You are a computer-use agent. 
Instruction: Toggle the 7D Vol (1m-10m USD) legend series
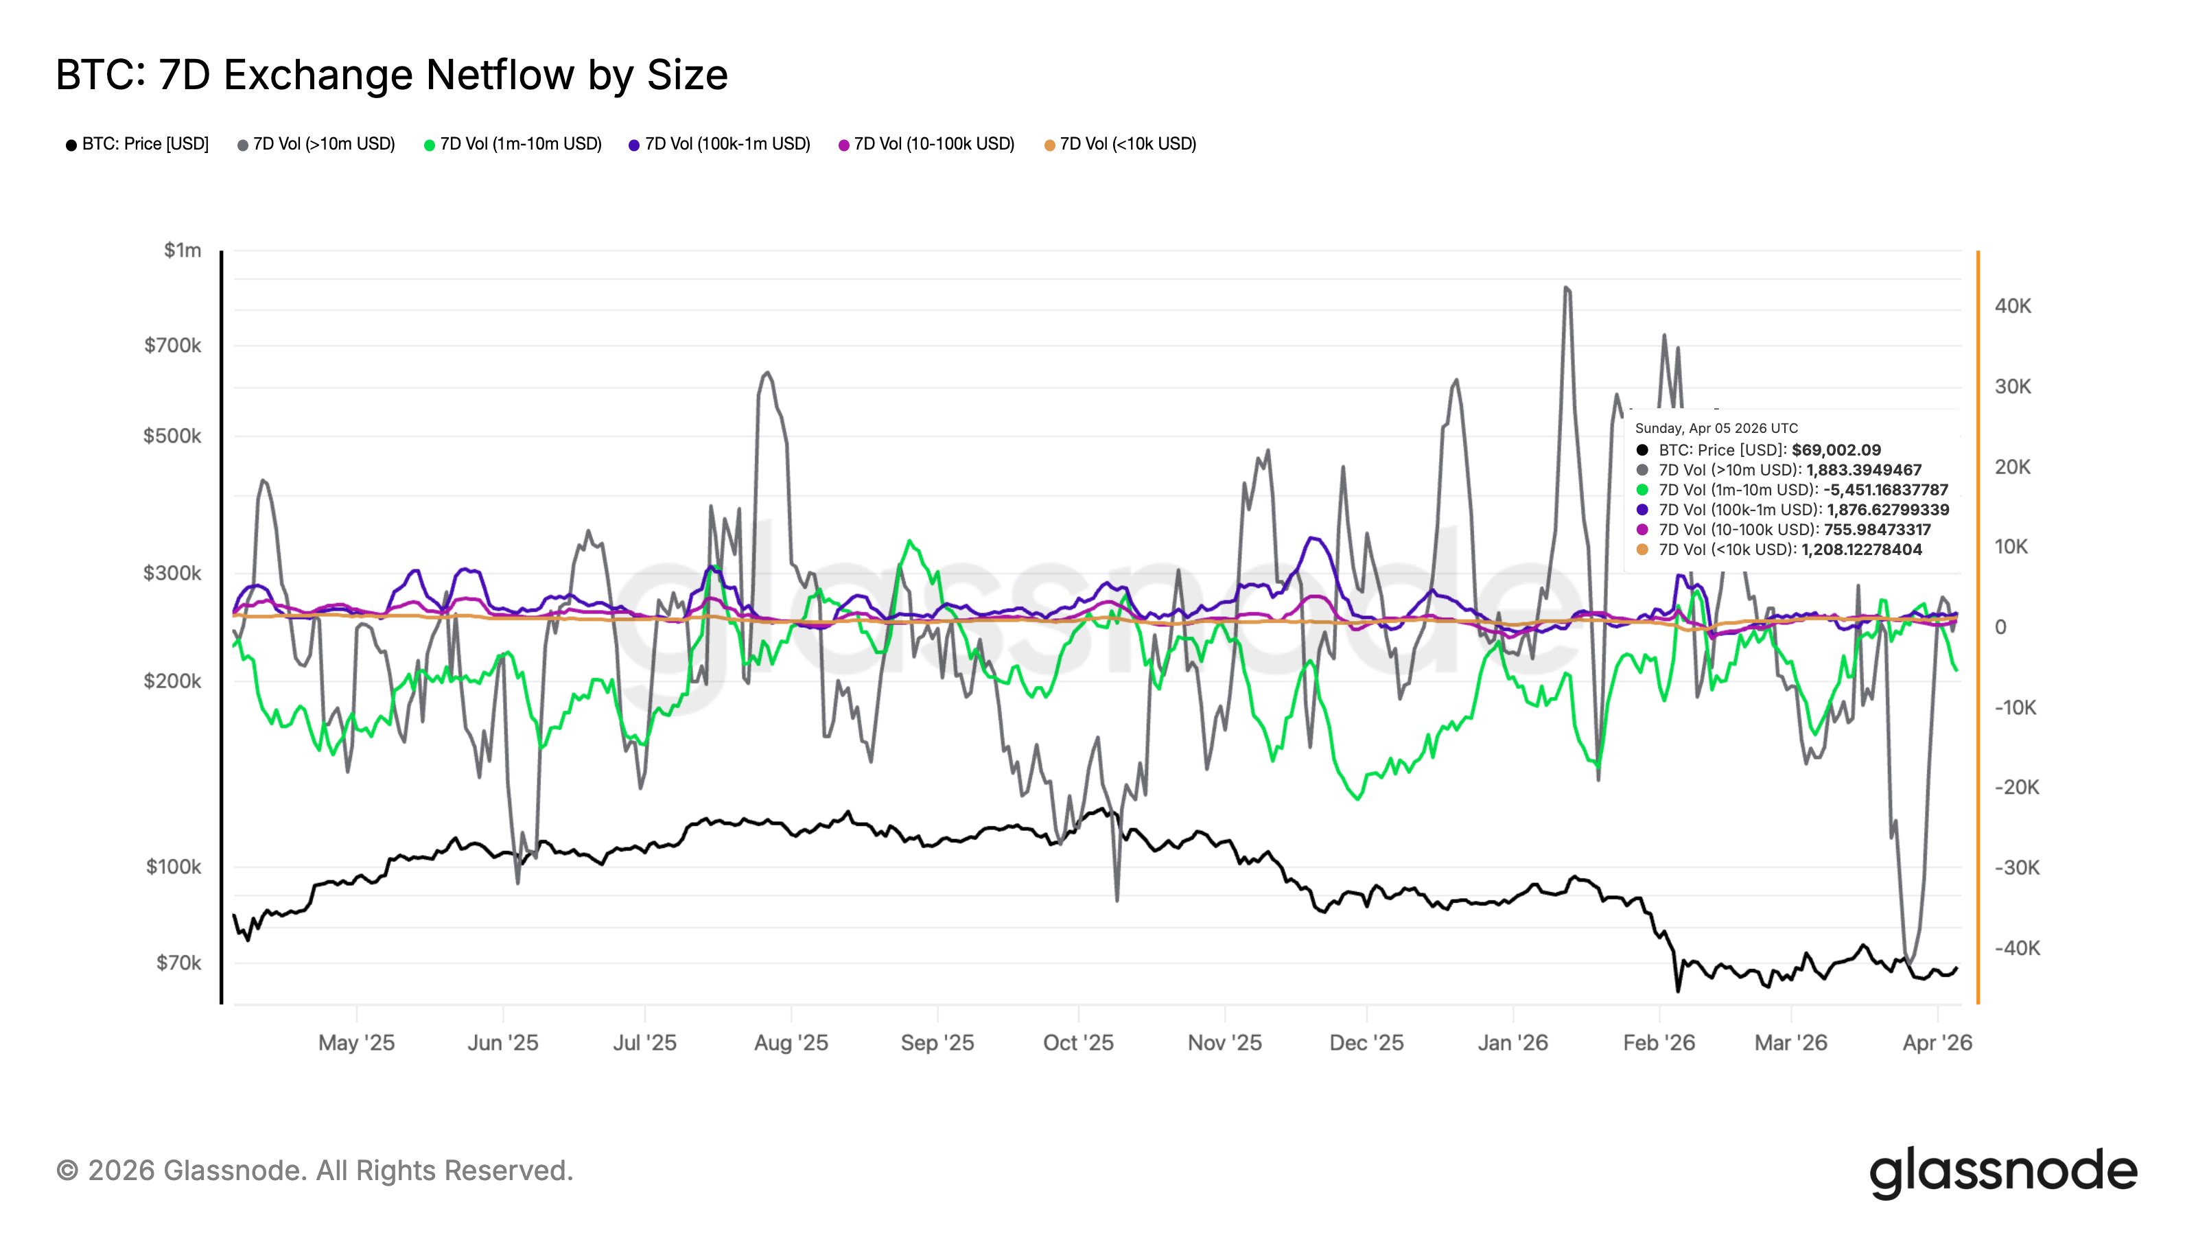[x=520, y=144]
